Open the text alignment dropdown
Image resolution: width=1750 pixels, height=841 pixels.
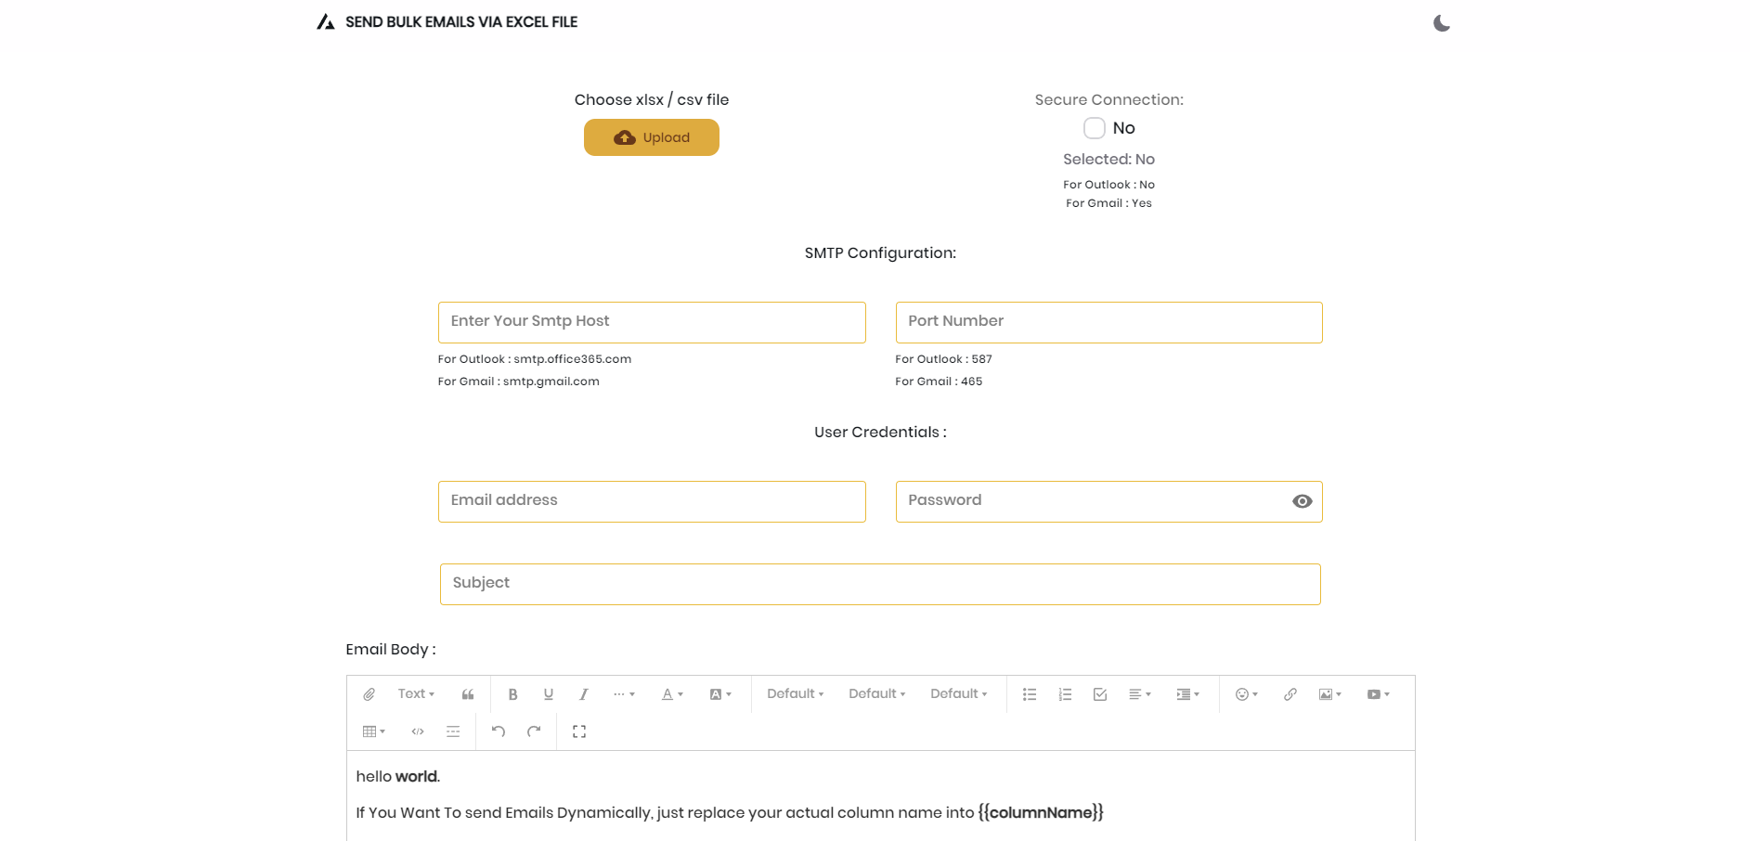point(1140,694)
